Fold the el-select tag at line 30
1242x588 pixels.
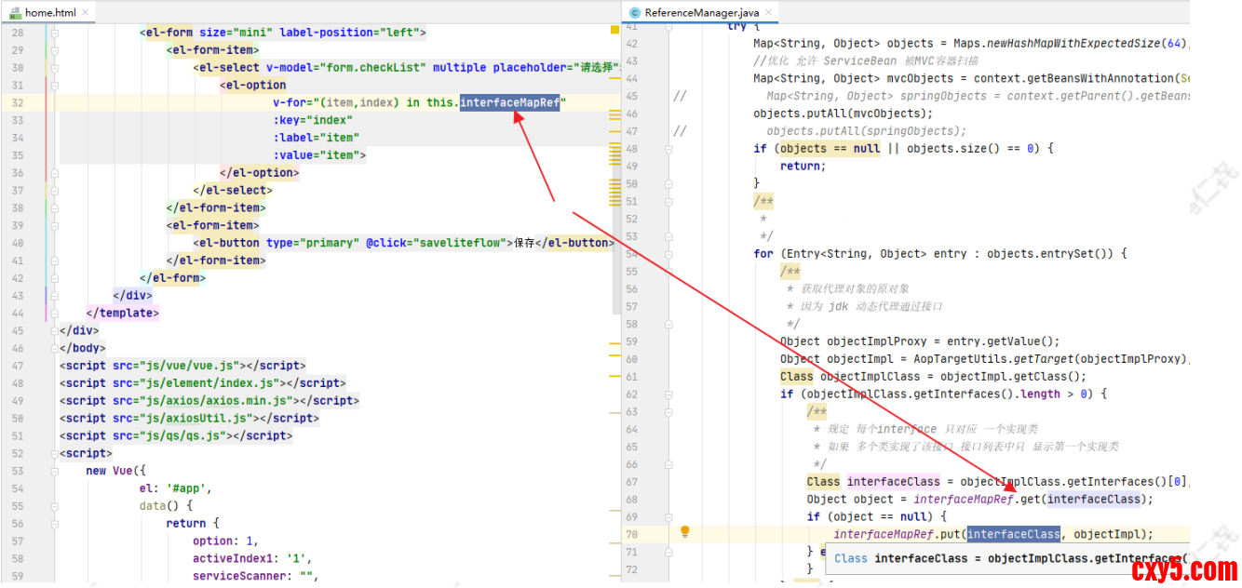pos(54,68)
